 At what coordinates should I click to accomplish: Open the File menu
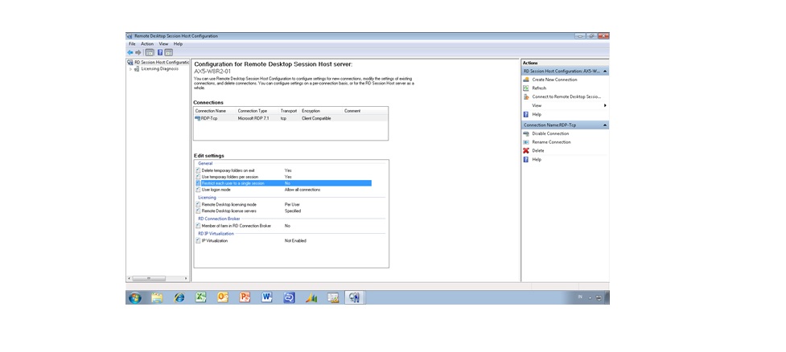click(132, 44)
